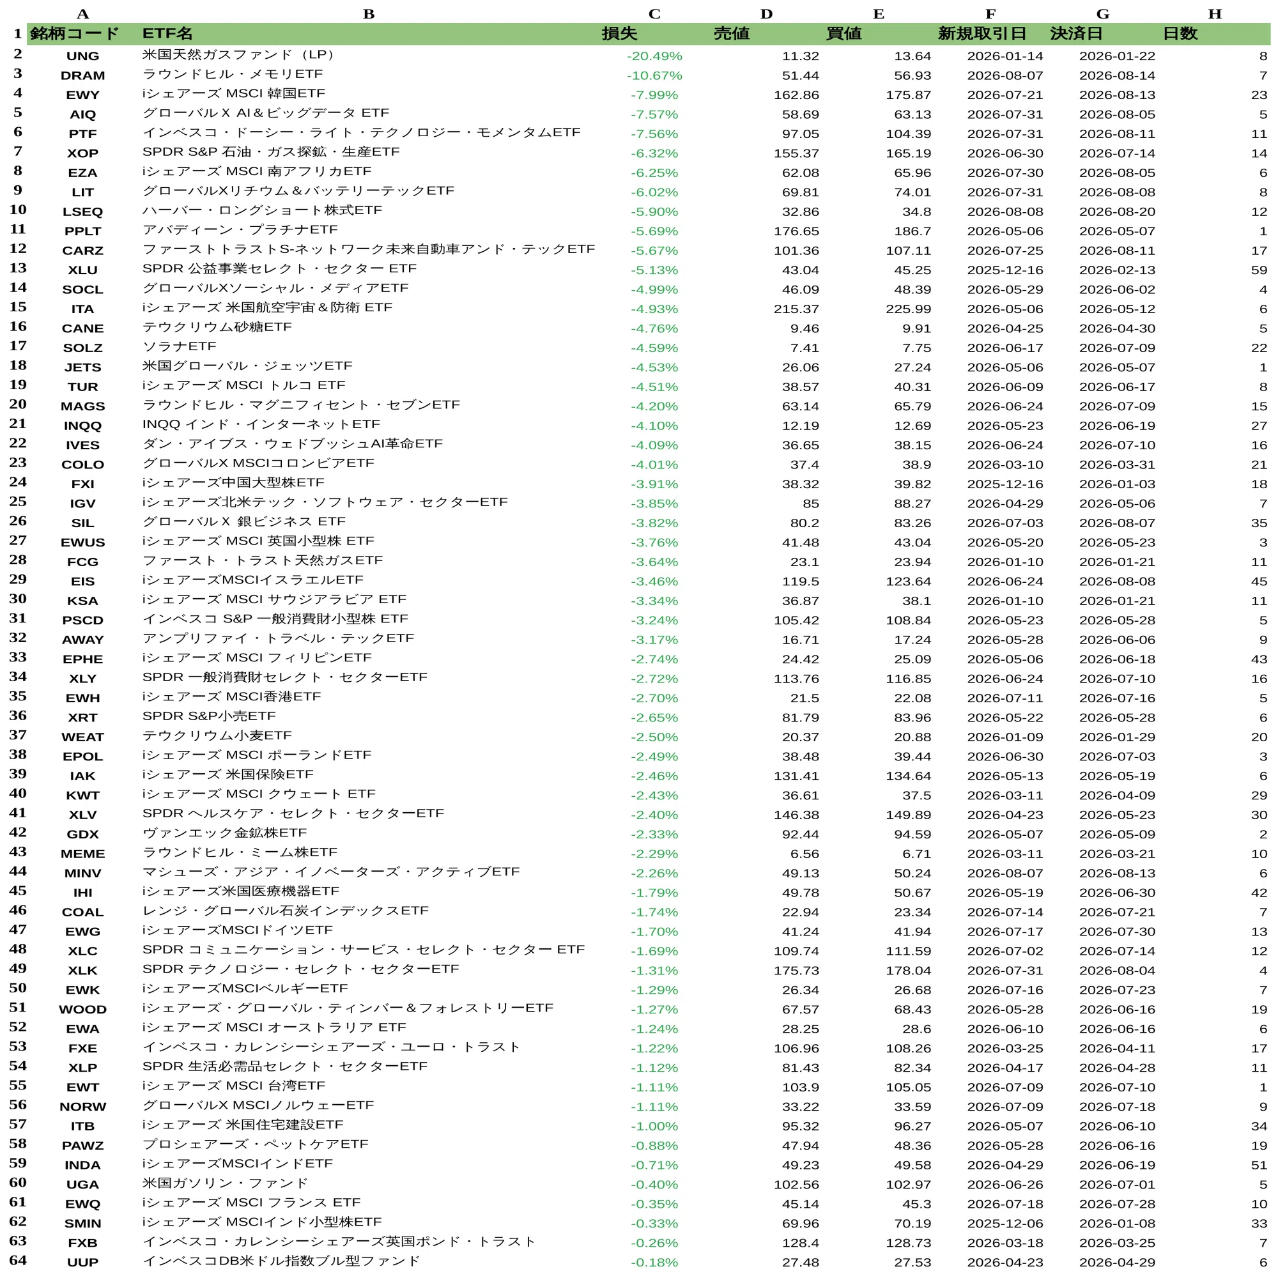Select row 2 header

[x=17, y=54]
